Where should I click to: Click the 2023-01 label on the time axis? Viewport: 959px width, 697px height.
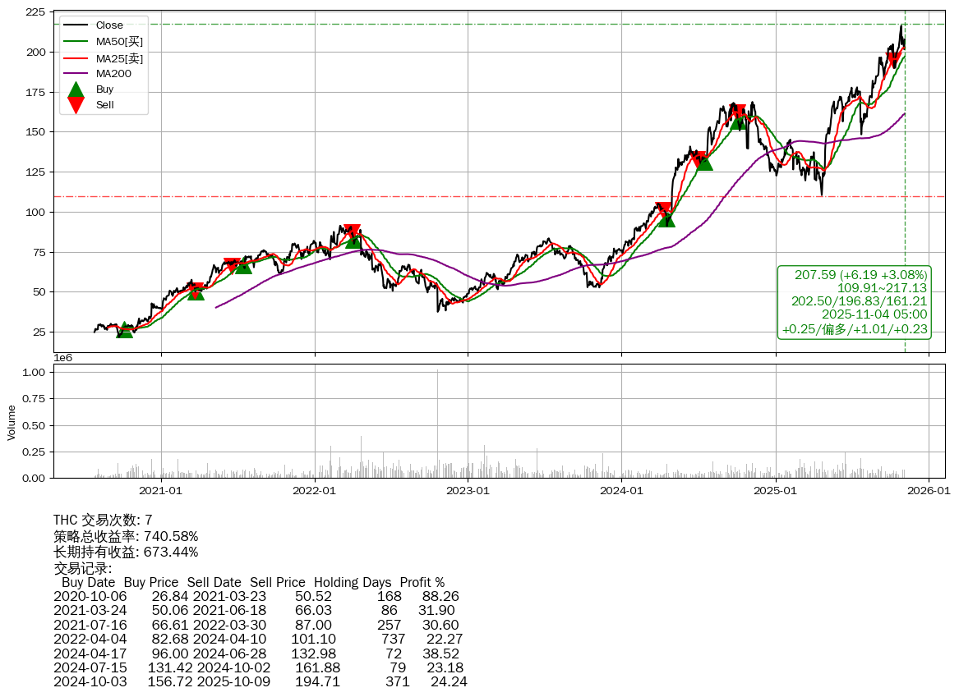click(468, 491)
